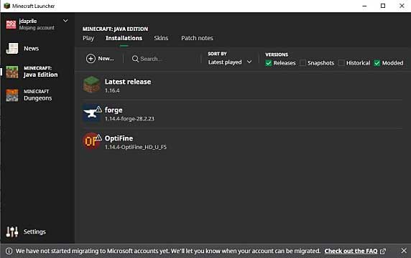
Task: Open the Sort By Latest played dropdown
Action: pos(230,62)
